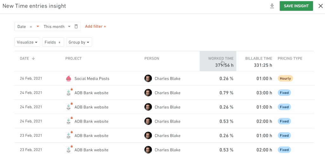This screenshot has width=325, height=154.
Task: Expand the Group by dropdown
Action: click(x=79, y=42)
